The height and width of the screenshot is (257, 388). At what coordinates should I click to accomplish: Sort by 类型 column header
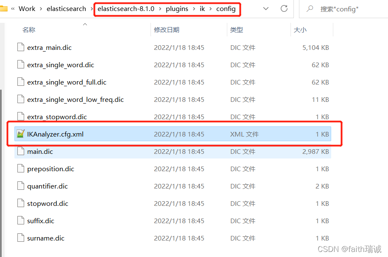pyautogui.click(x=237, y=30)
